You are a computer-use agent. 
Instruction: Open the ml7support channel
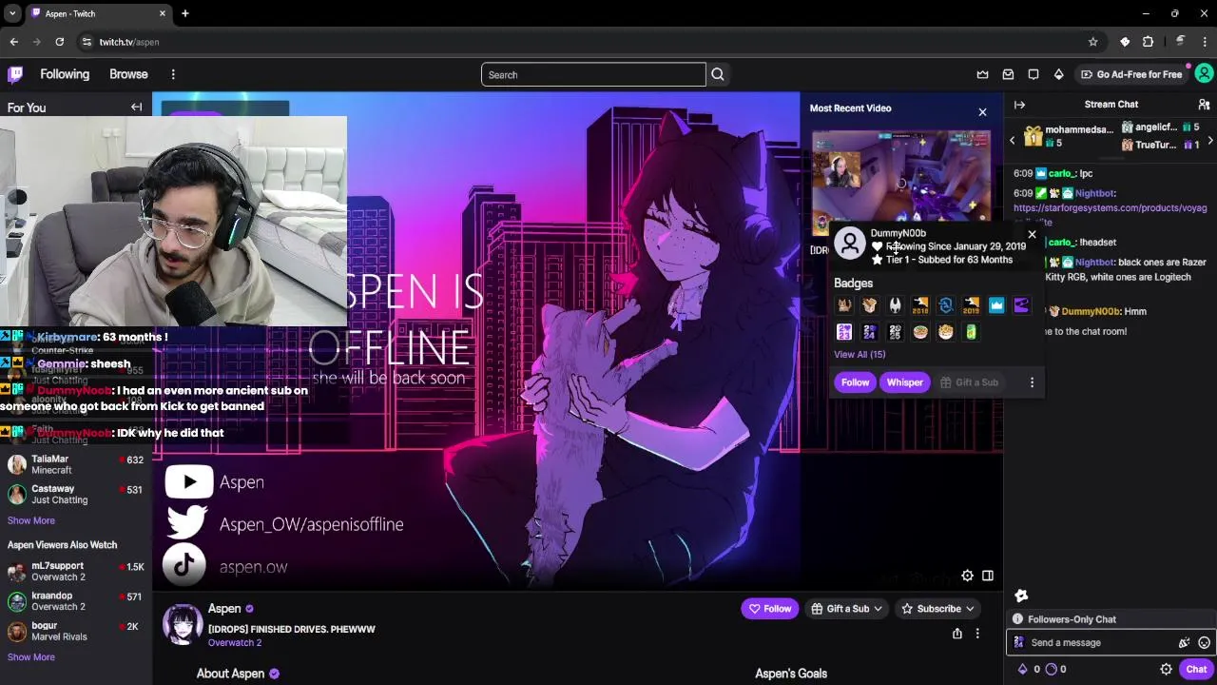point(76,571)
